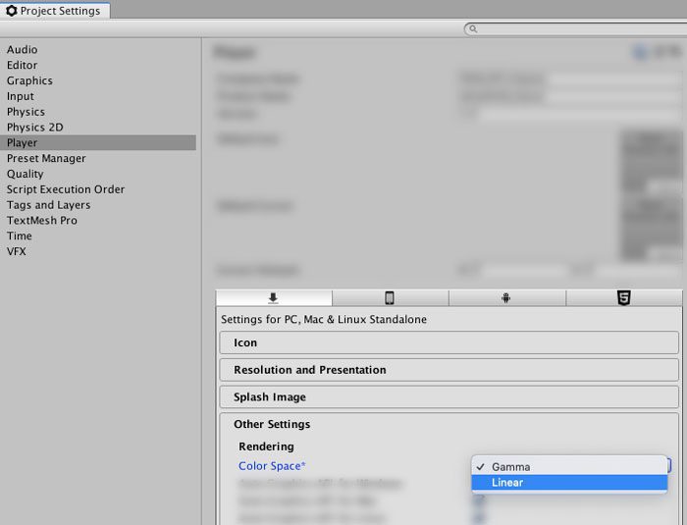
Task: Click the Rendering heading
Action: pos(266,446)
